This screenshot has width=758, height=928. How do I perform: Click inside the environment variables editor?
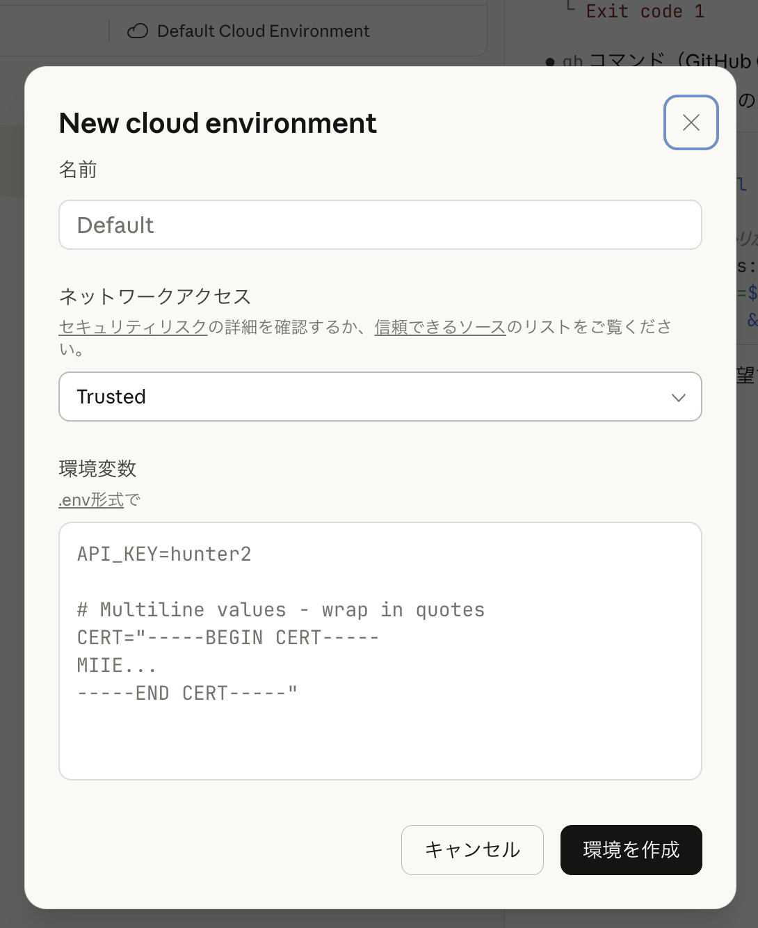pyautogui.click(x=380, y=650)
